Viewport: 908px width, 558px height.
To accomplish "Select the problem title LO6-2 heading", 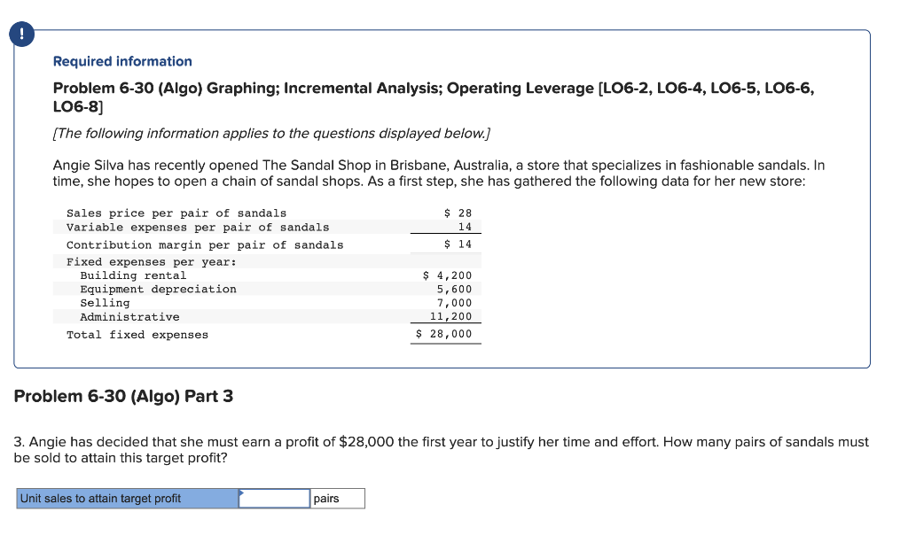I will (x=434, y=88).
